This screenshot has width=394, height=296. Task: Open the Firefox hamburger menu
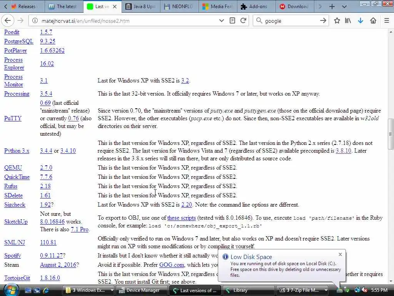point(387,21)
